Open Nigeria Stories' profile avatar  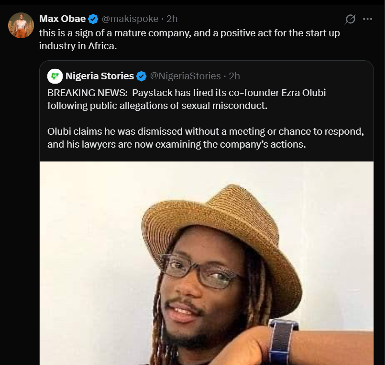point(55,75)
